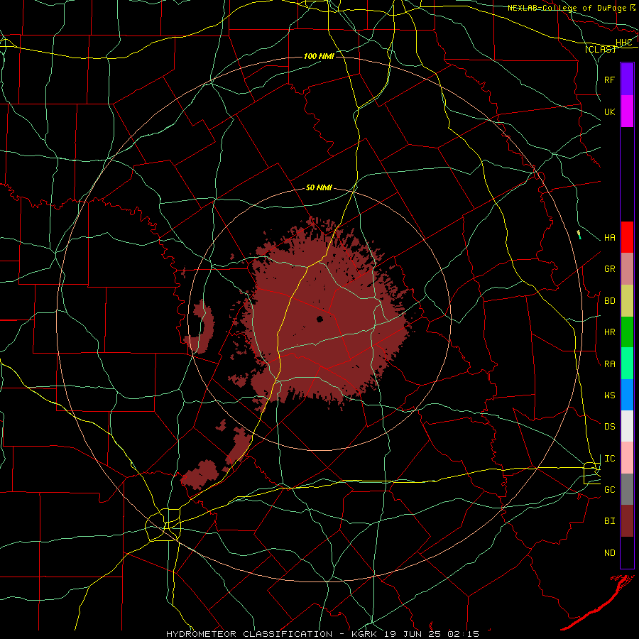Click the 19 JUN 25 date text

click(414, 634)
